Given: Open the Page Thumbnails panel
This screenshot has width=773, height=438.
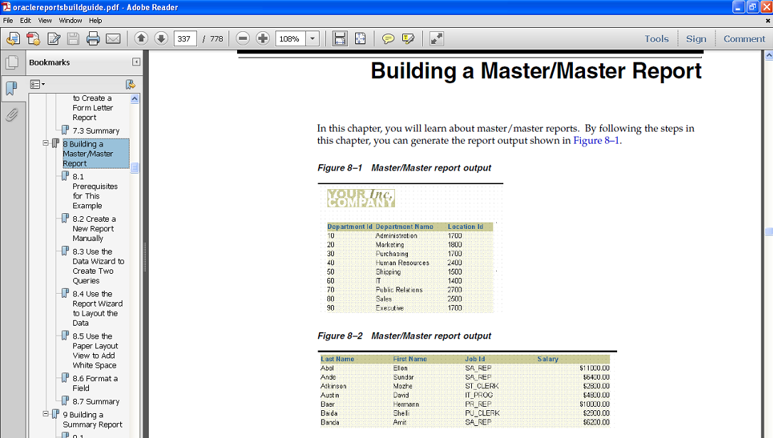Looking at the screenshot, I should 12,63.
